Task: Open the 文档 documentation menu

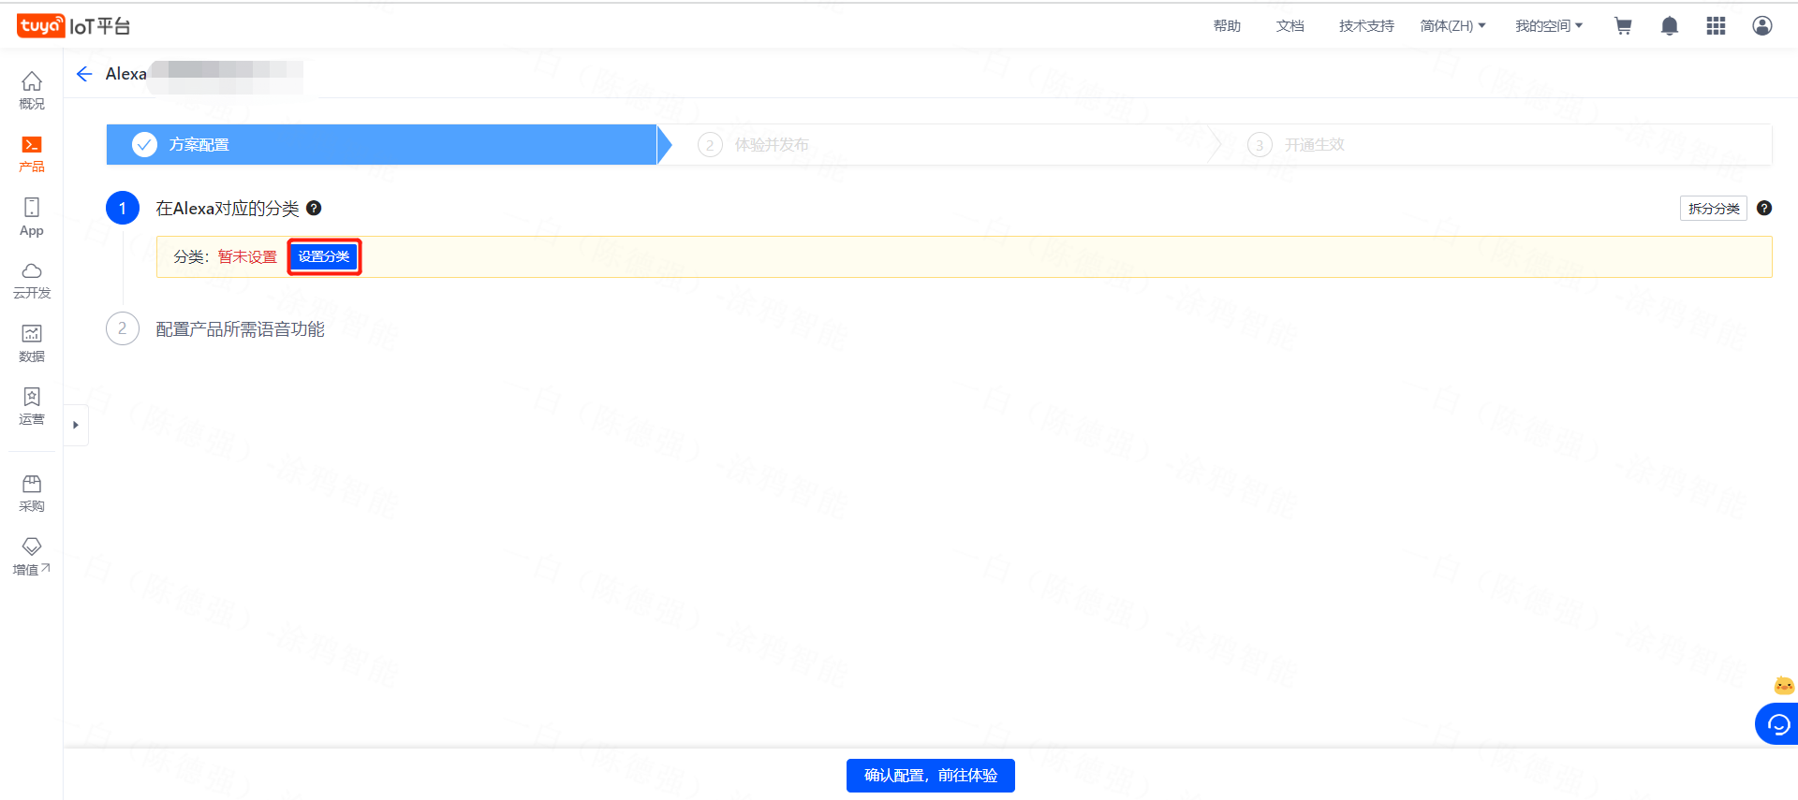Action: (x=1290, y=26)
